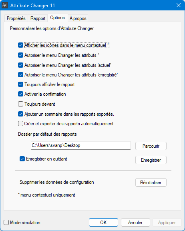The image size is (185, 231).
Task: Enable Toujours devant checkbox
Action: [x=20, y=104]
